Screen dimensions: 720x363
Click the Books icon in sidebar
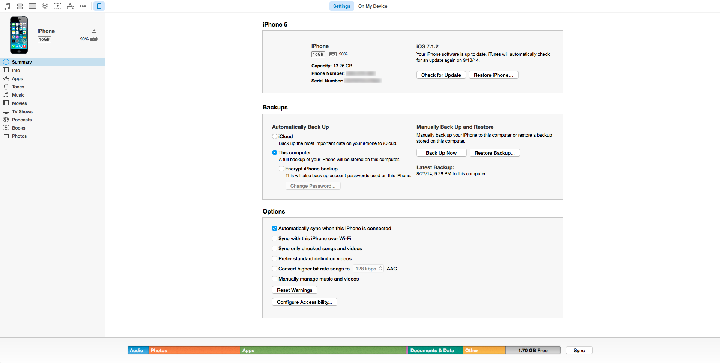(x=6, y=128)
